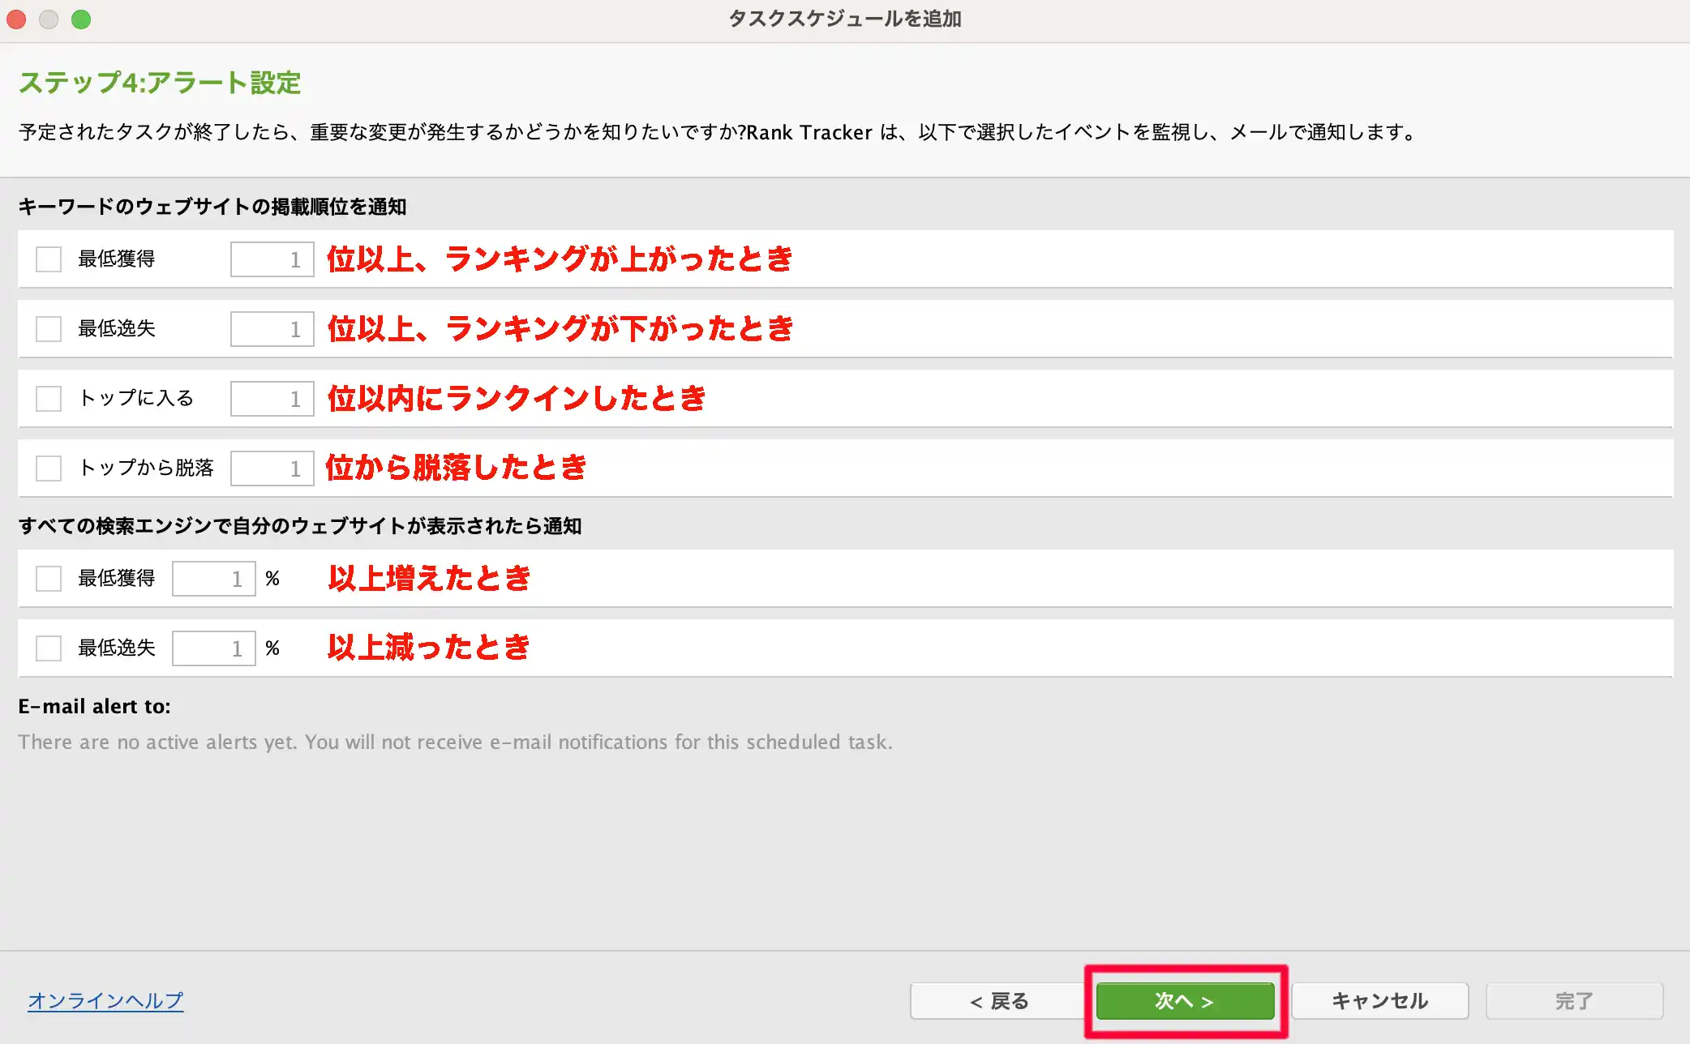Screen dimensions: 1690x1044
Task: Click the number field for トップに入る
Action: point(272,399)
